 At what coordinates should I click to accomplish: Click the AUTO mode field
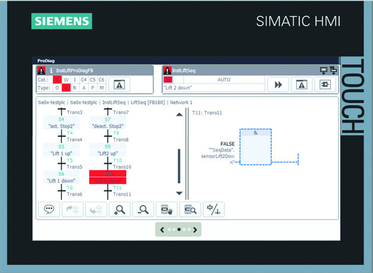224,80
